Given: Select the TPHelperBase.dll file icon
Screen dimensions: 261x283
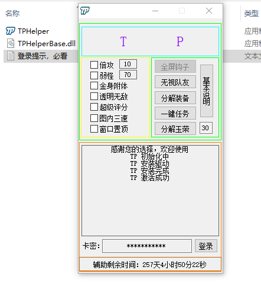Looking at the screenshot, I should (x=11, y=43).
